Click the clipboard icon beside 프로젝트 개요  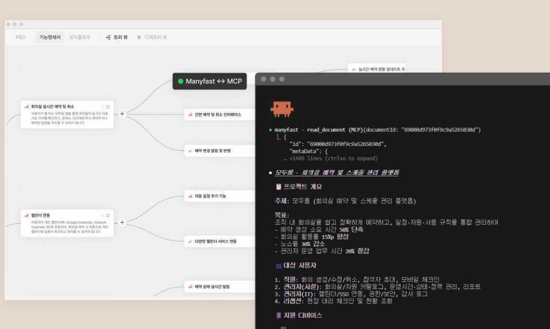(x=279, y=186)
